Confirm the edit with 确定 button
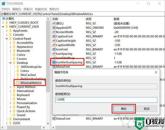This screenshot has height=130, width=165. coord(124,109)
